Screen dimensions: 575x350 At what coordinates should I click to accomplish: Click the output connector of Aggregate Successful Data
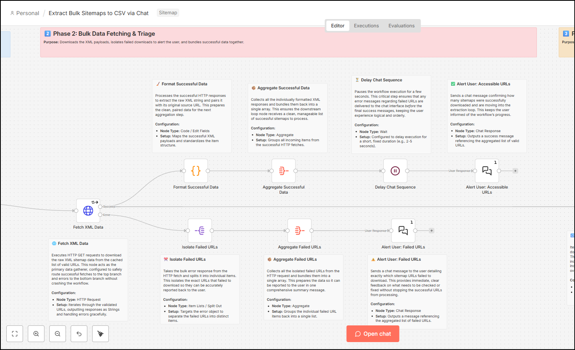tap(295, 171)
